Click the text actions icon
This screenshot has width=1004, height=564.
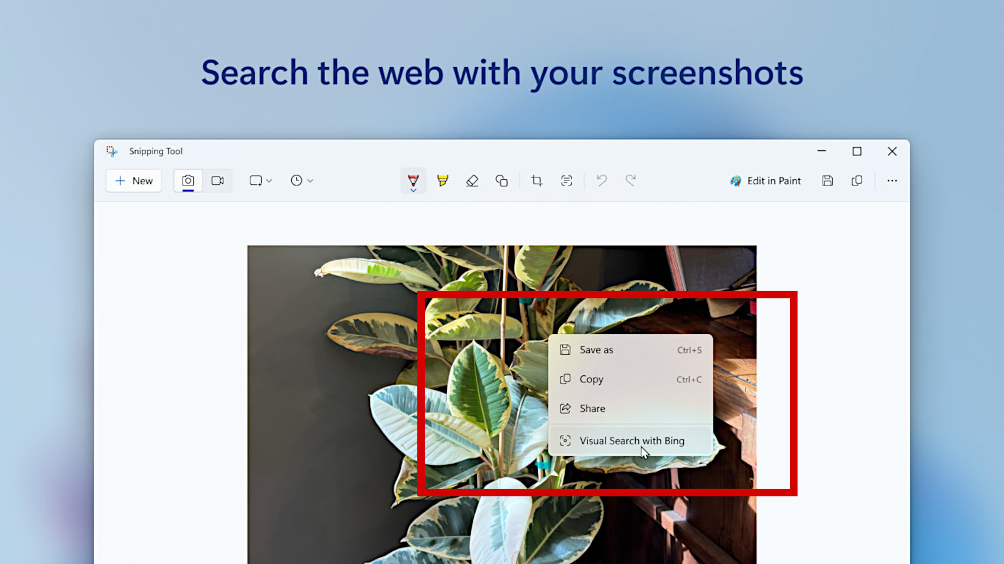tap(567, 180)
